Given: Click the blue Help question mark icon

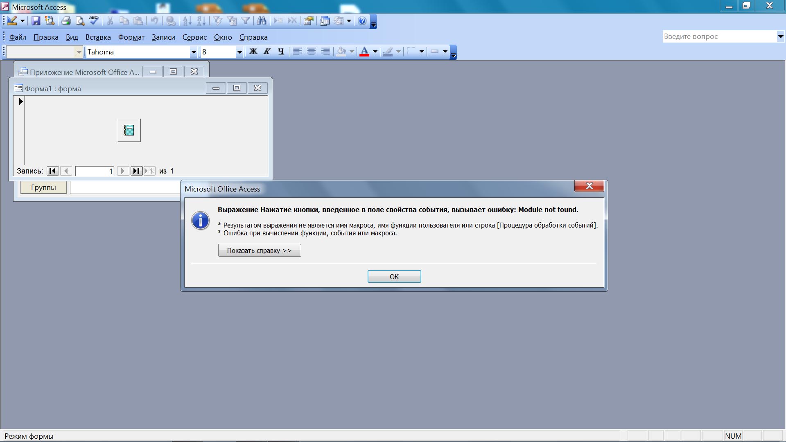Looking at the screenshot, I should 362,21.
